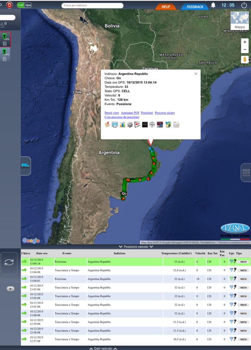
Task: Click the gear settings icon in popup
Action: tap(130, 125)
